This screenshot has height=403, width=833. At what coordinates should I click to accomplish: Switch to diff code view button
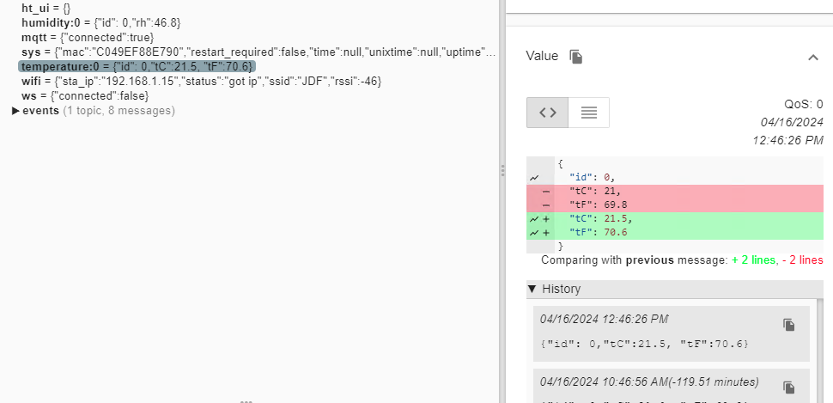547,113
